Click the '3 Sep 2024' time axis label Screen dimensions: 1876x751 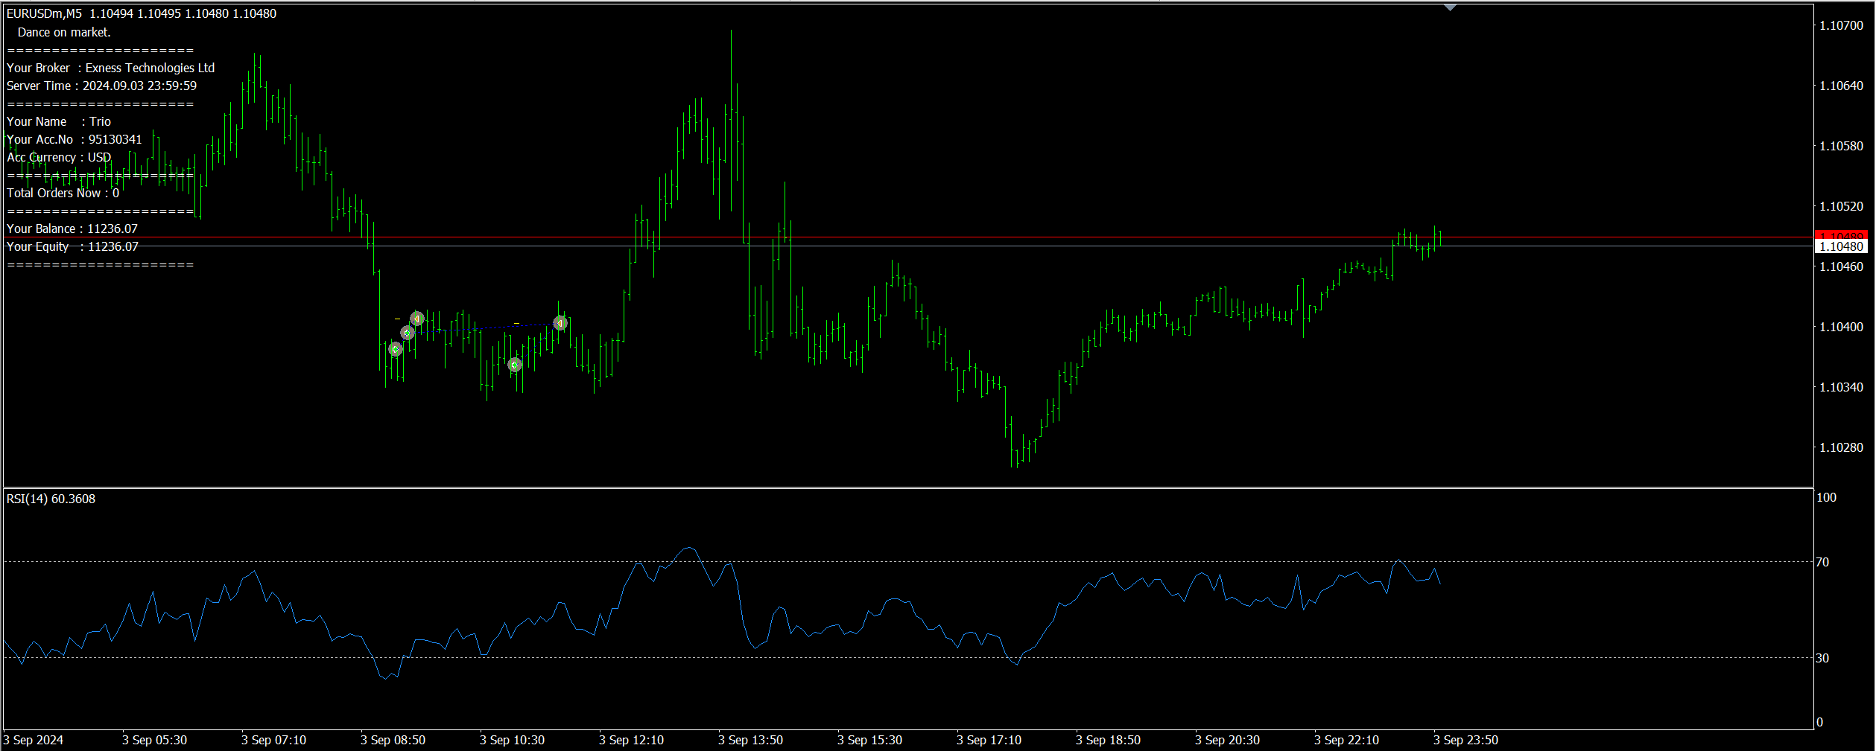[x=34, y=740]
